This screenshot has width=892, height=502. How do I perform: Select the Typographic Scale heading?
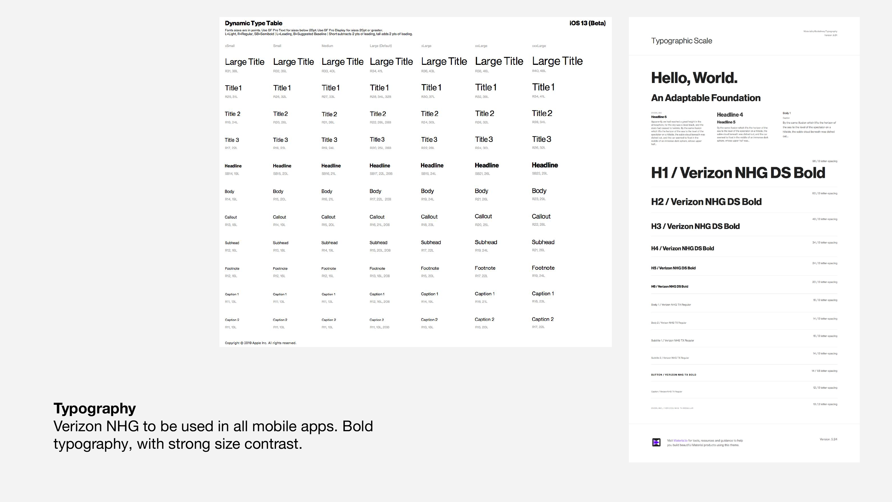point(681,41)
